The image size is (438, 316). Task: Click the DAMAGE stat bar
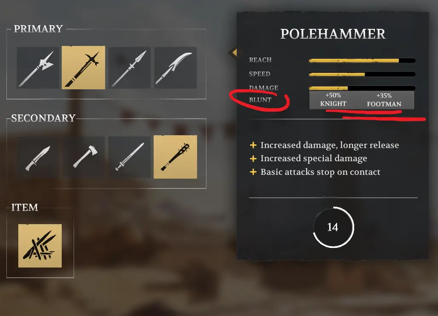362,88
